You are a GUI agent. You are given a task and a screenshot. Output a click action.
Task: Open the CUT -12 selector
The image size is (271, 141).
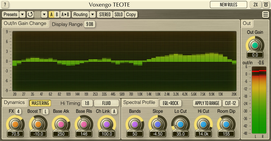pos(231,103)
